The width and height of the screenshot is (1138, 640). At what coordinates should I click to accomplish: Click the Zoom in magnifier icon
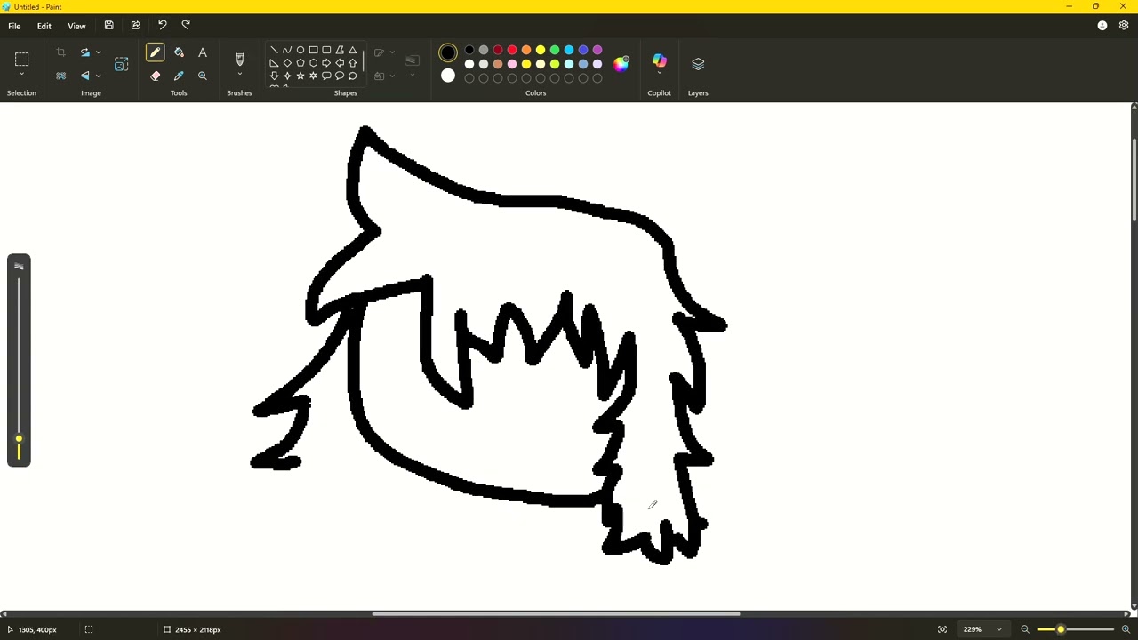[x=1126, y=629]
